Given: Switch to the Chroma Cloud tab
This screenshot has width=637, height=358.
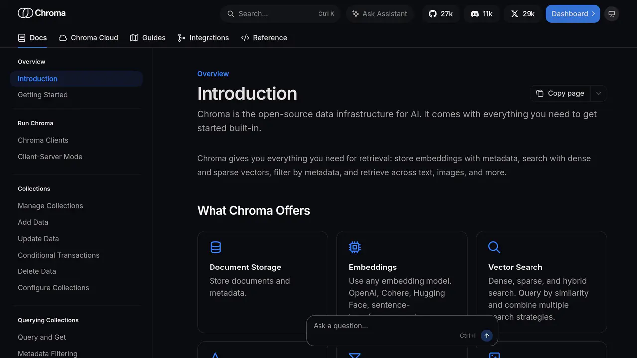Looking at the screenshot, I should (x=89, y=38).
